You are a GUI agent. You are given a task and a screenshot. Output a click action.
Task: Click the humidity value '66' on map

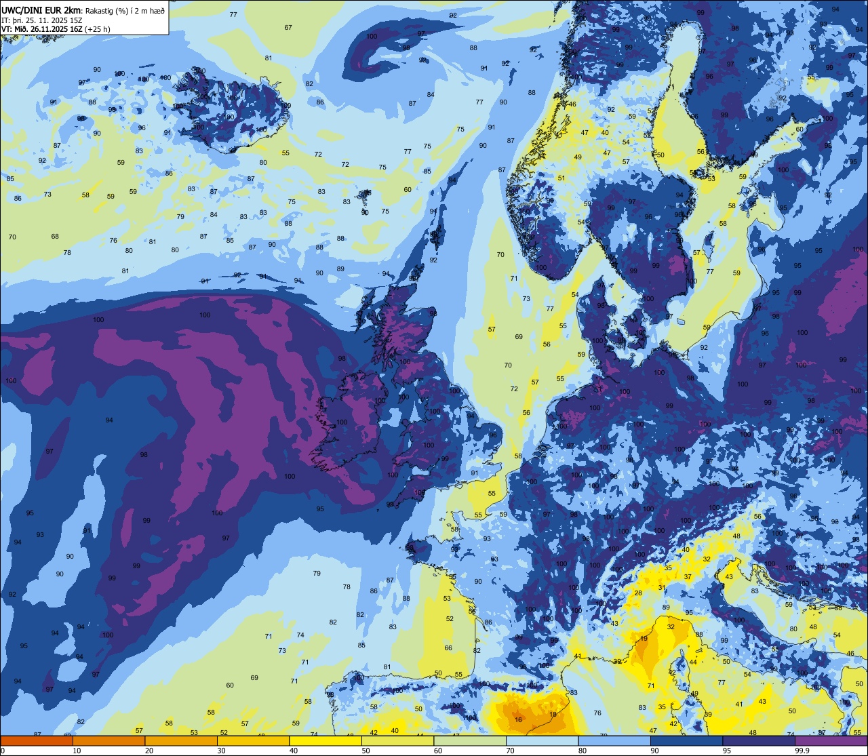tap(448, 648)
